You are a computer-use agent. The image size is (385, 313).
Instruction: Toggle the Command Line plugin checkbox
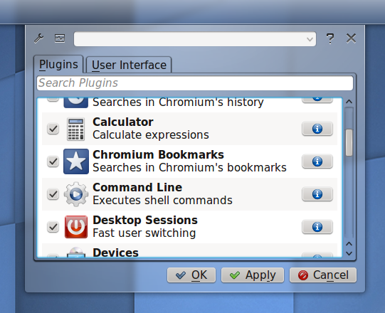(53, 194)
